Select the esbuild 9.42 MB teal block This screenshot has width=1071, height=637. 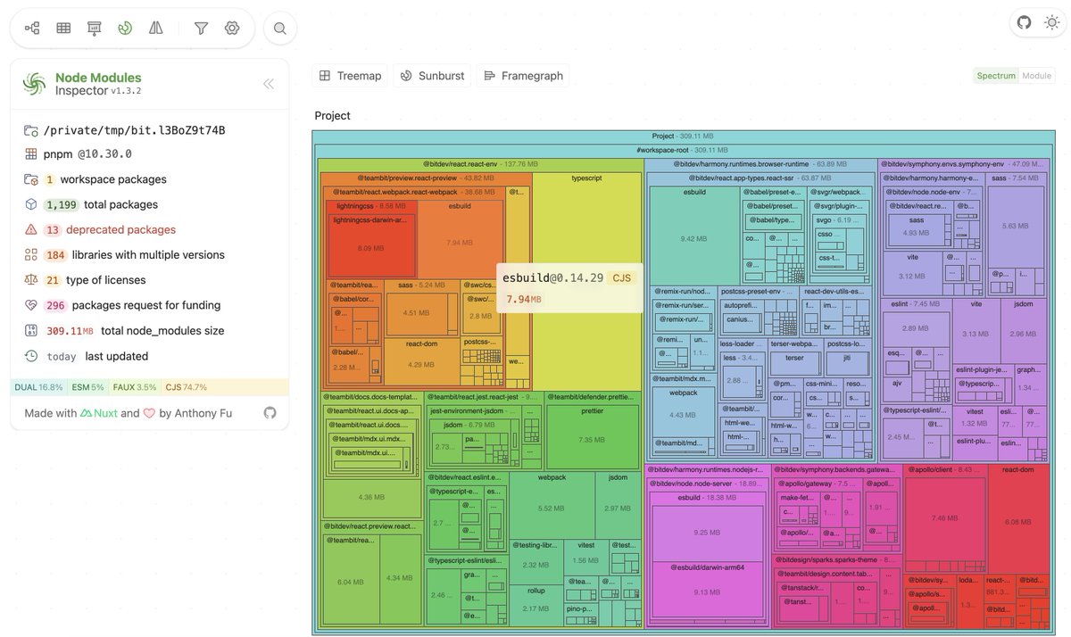(x=693, y=236)
